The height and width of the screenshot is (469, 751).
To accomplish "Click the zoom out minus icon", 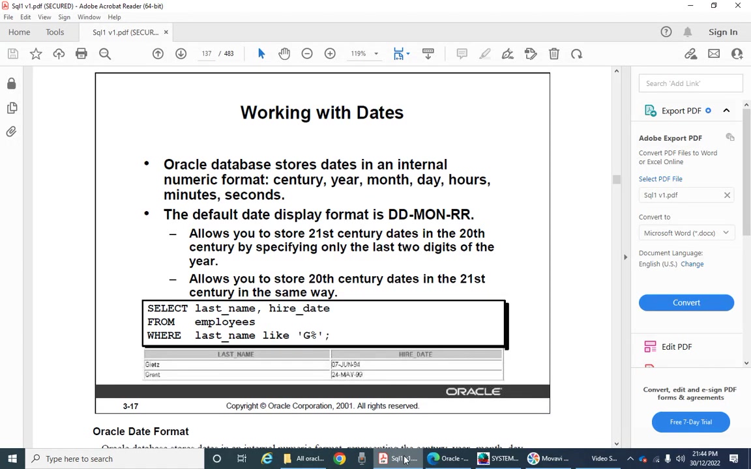I will (x=307, y=53).
